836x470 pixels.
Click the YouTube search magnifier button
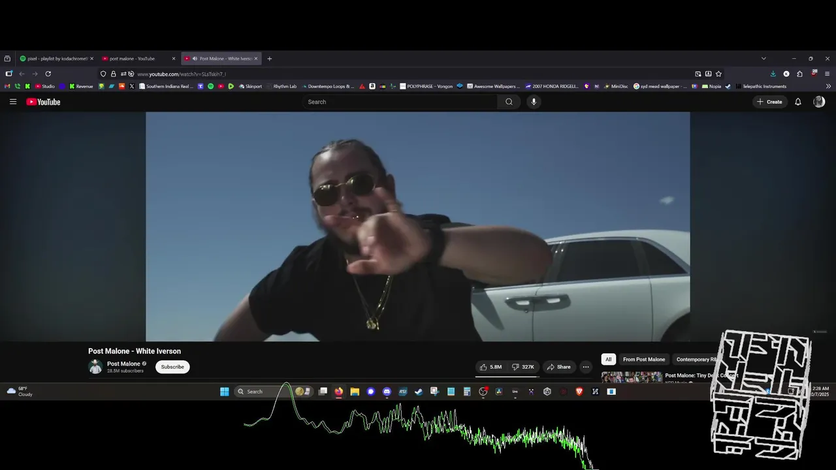[509, 102]
